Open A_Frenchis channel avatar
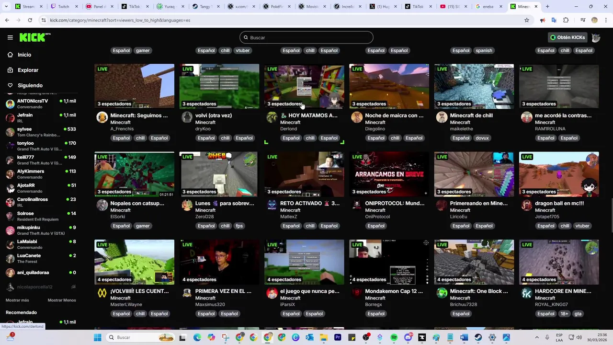613x345 pixels. (x=102, y=117)
